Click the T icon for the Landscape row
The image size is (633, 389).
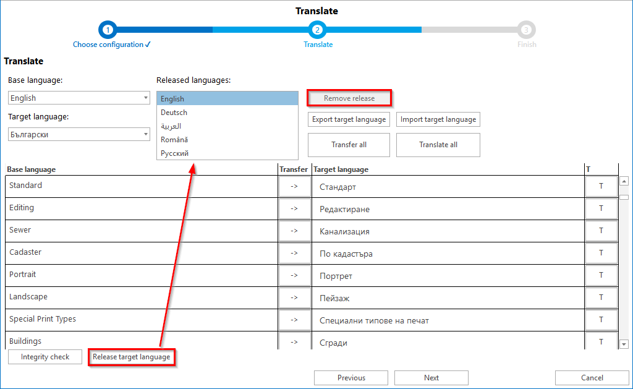click(601, 297)
